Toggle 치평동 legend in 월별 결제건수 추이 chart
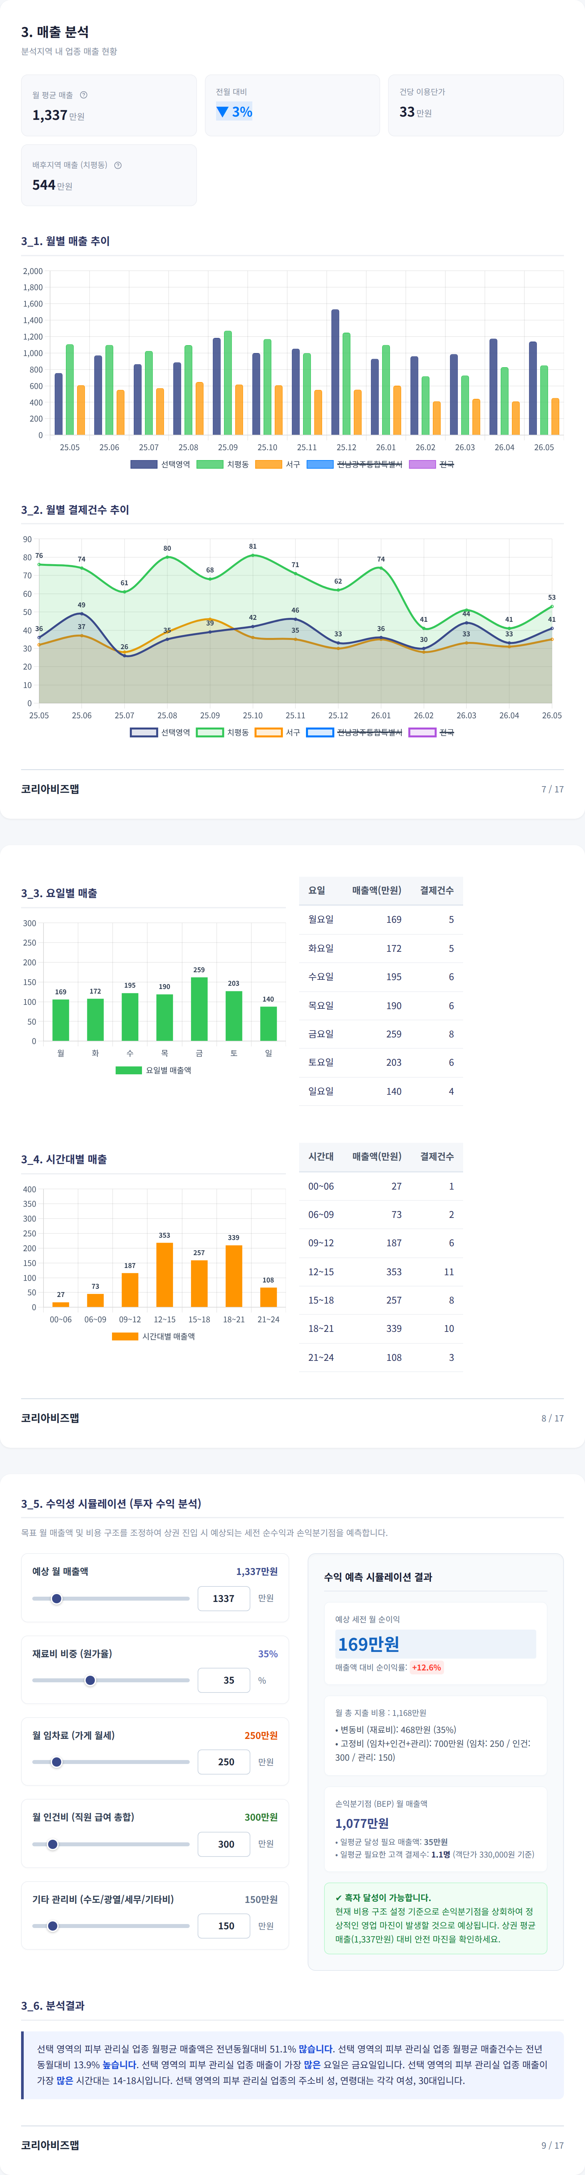 pos(223,732)
